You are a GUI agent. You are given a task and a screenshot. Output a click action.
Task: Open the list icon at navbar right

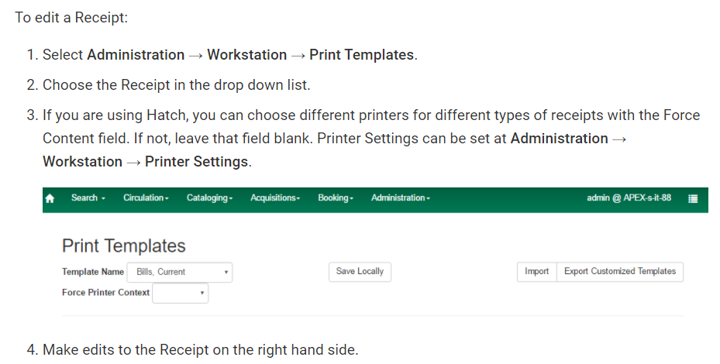[x=693, y=198]
